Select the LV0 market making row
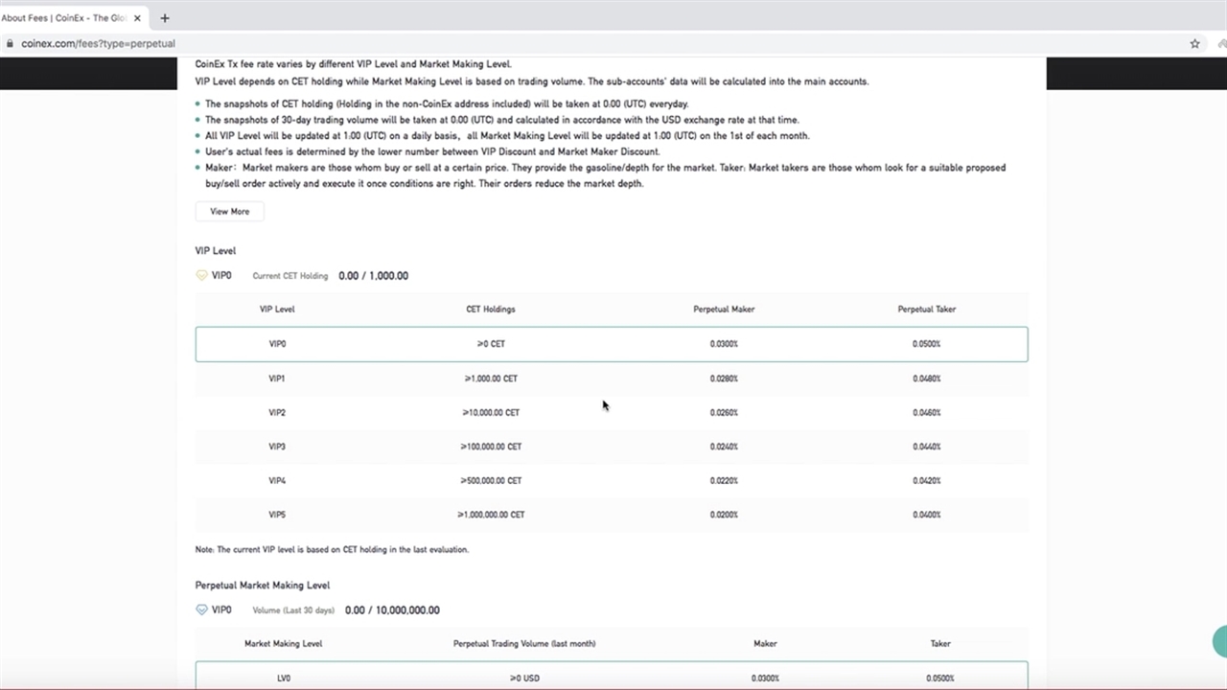 click(611, 678)
